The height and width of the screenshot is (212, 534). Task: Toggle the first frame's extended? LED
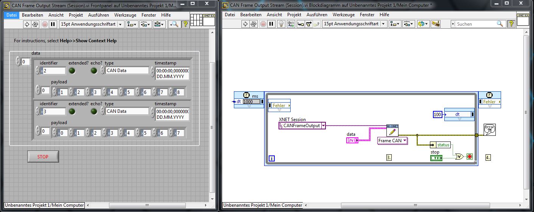tap(72, 71)
